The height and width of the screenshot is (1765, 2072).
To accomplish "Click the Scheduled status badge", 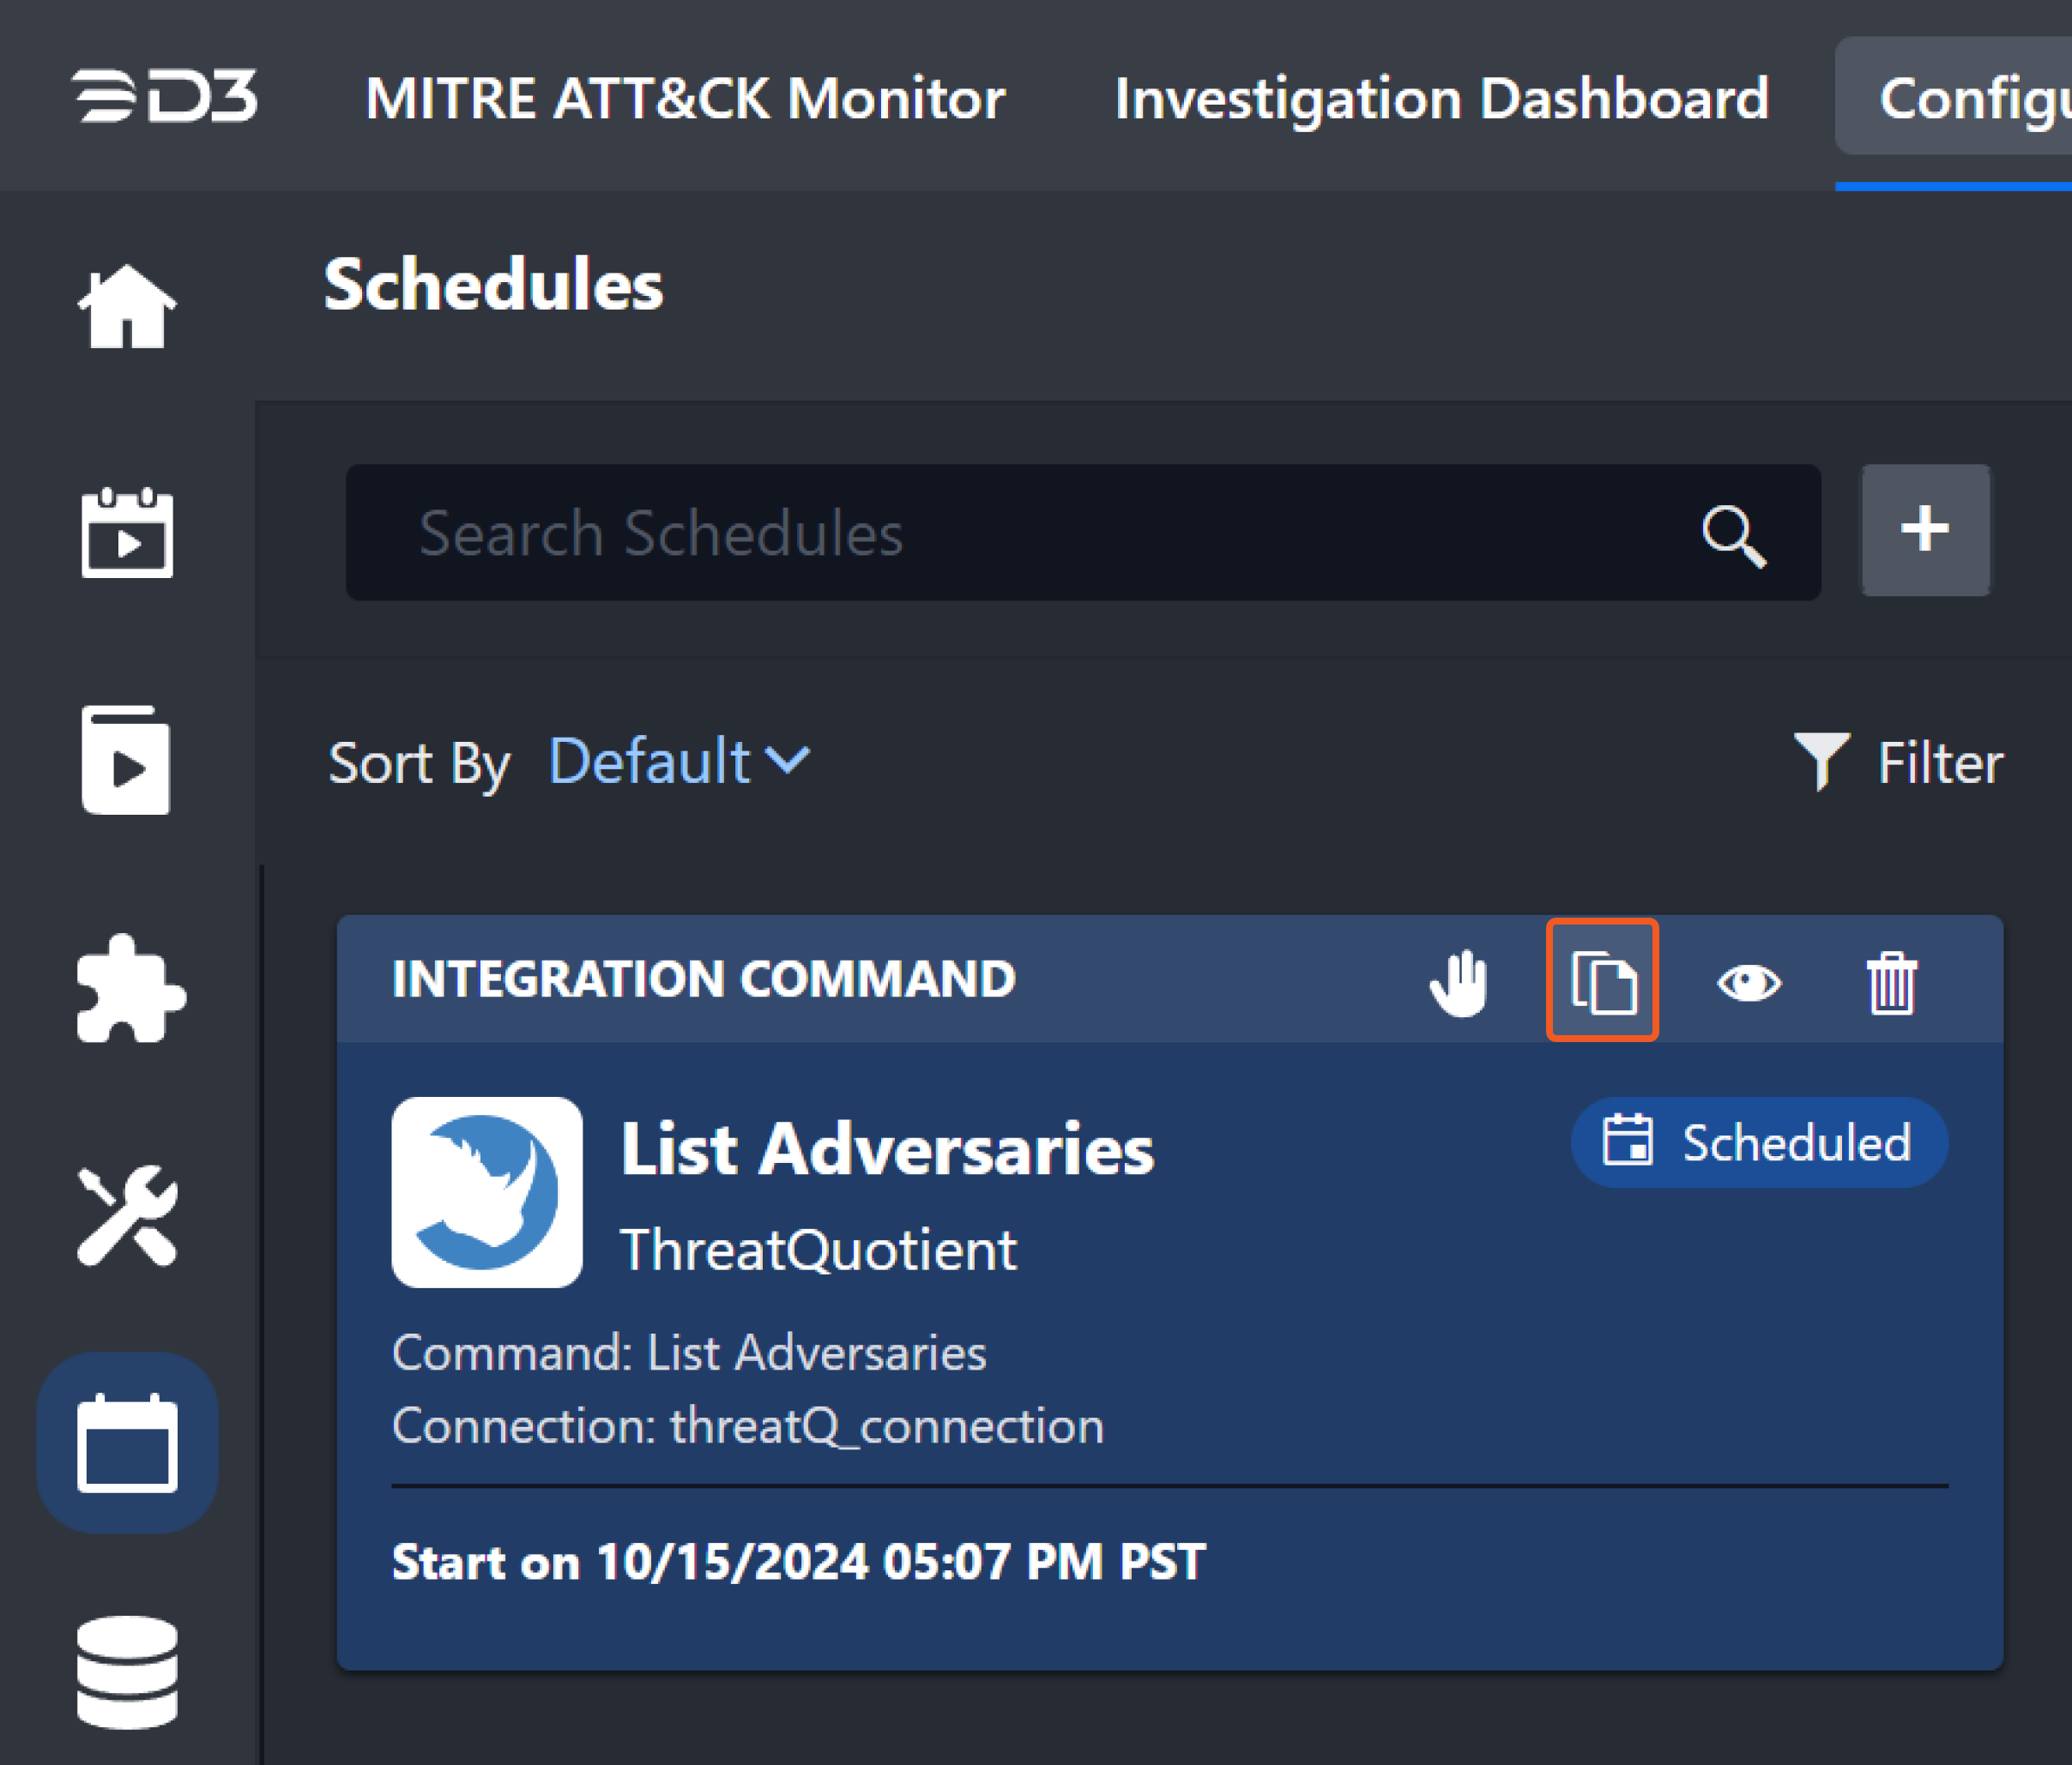I will pos(1759,1142).
